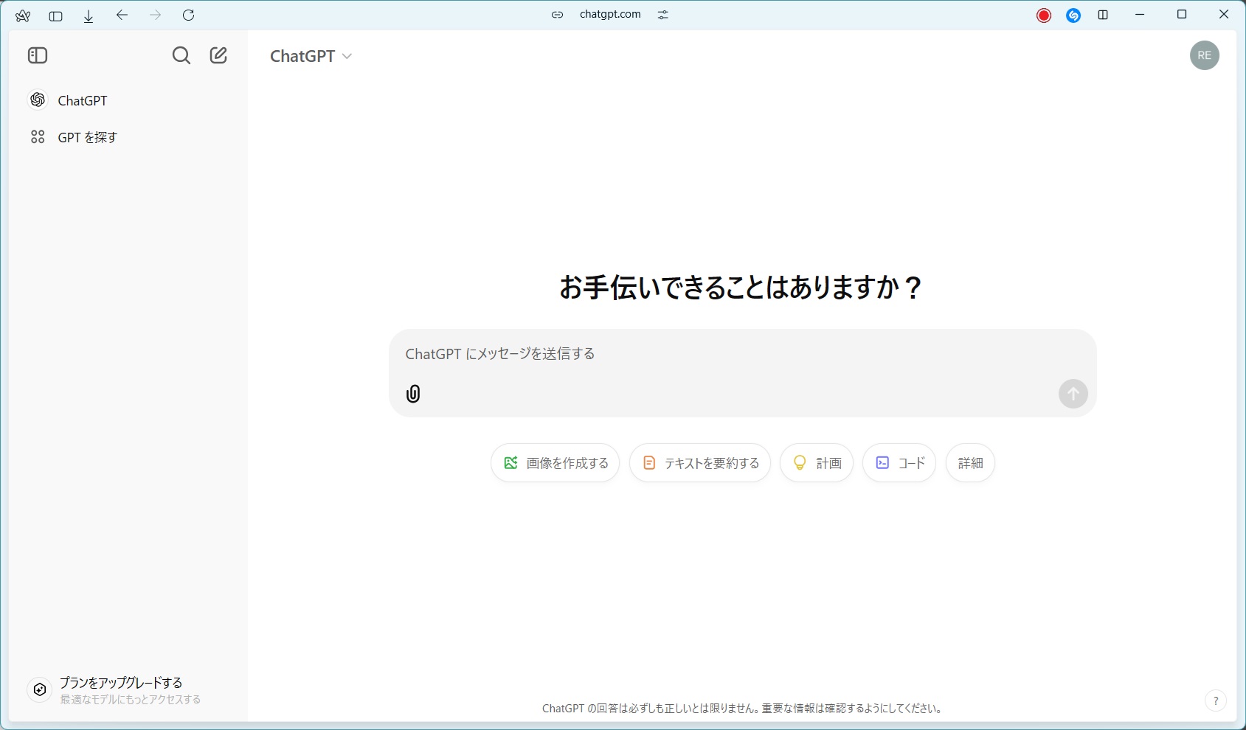
Task: Reload the page with refresh icon
Action: point(189,15)
